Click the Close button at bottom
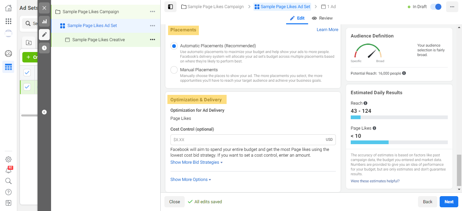This screenshot has width=462, height=211. (175, 202)
